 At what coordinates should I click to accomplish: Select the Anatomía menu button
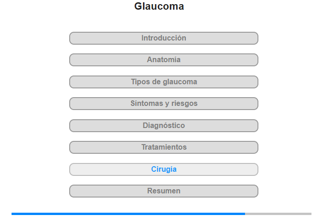pyautogui.click(x=163, y=60)
